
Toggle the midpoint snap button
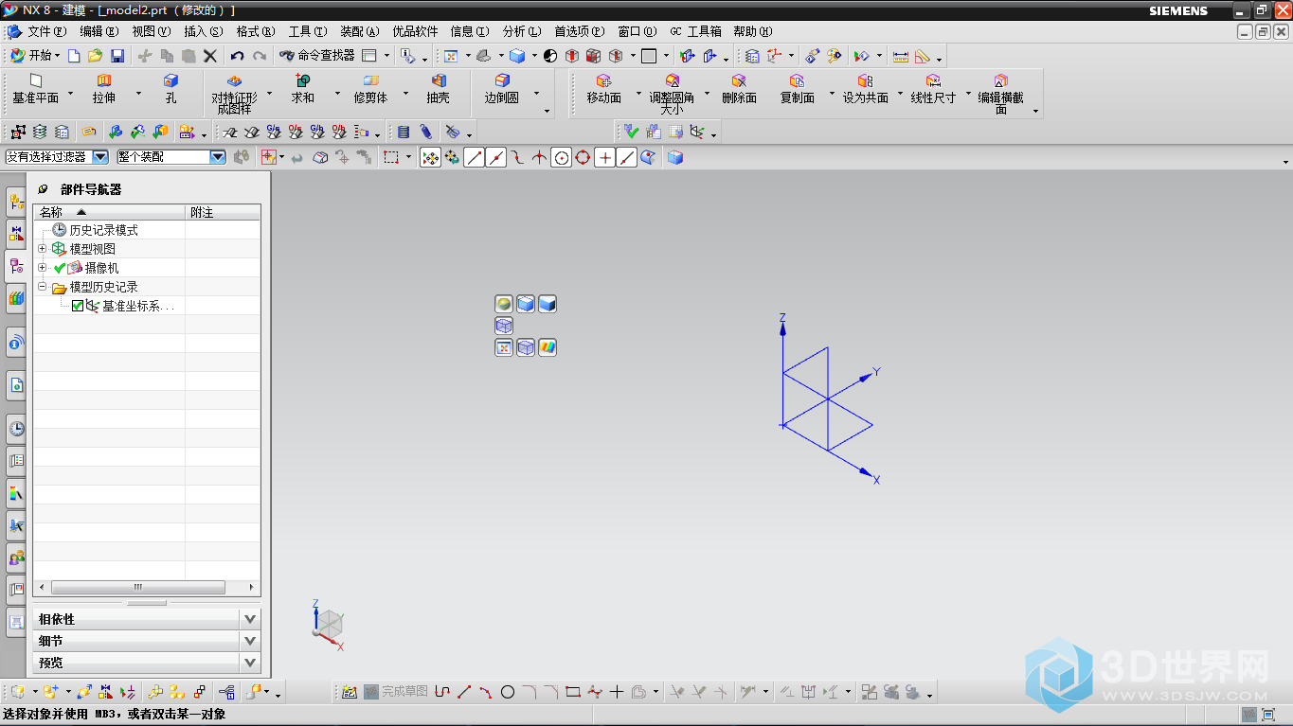tap(496, 158)
